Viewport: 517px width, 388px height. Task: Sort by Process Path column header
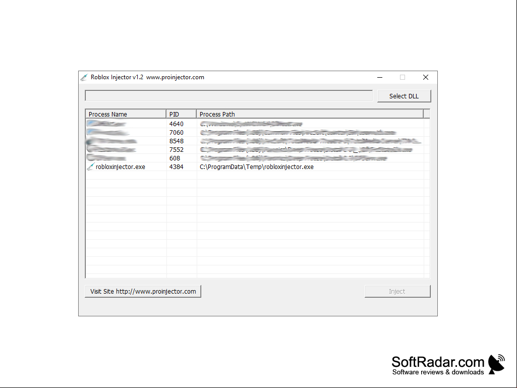click(x=310, y=114)
